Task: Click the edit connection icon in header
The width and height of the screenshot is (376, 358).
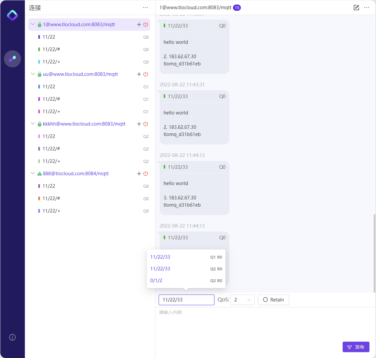Action: [x=356, y=8]
